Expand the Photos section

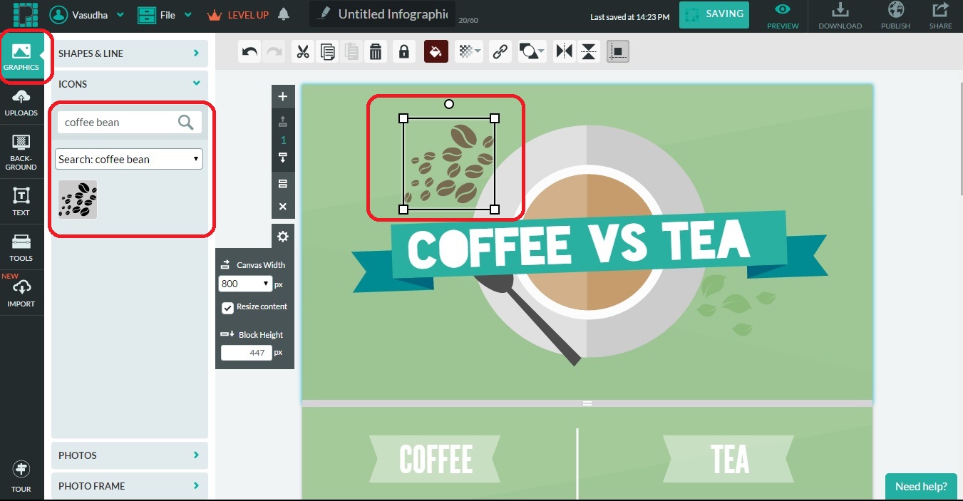[x=130, y=455]
